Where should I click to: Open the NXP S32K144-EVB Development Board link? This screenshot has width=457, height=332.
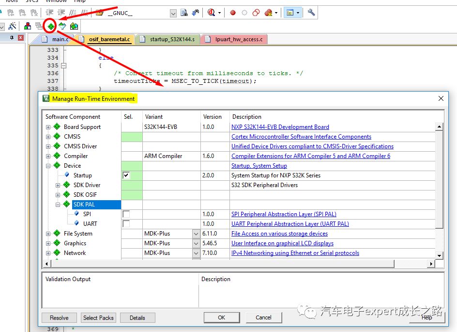click(280, 127)
